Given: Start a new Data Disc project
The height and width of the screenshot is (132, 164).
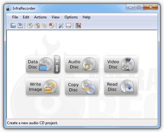Looking at the screenshot, I should (x=40, y=64).
